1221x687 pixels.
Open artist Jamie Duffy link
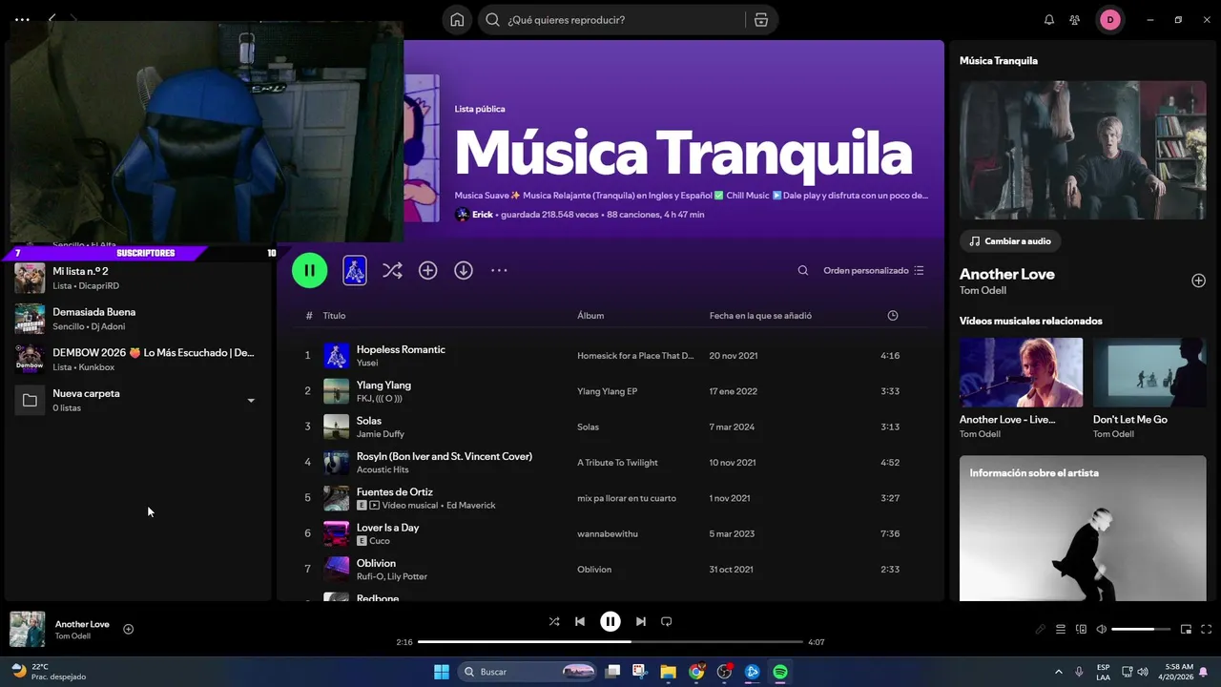point(381,434)
